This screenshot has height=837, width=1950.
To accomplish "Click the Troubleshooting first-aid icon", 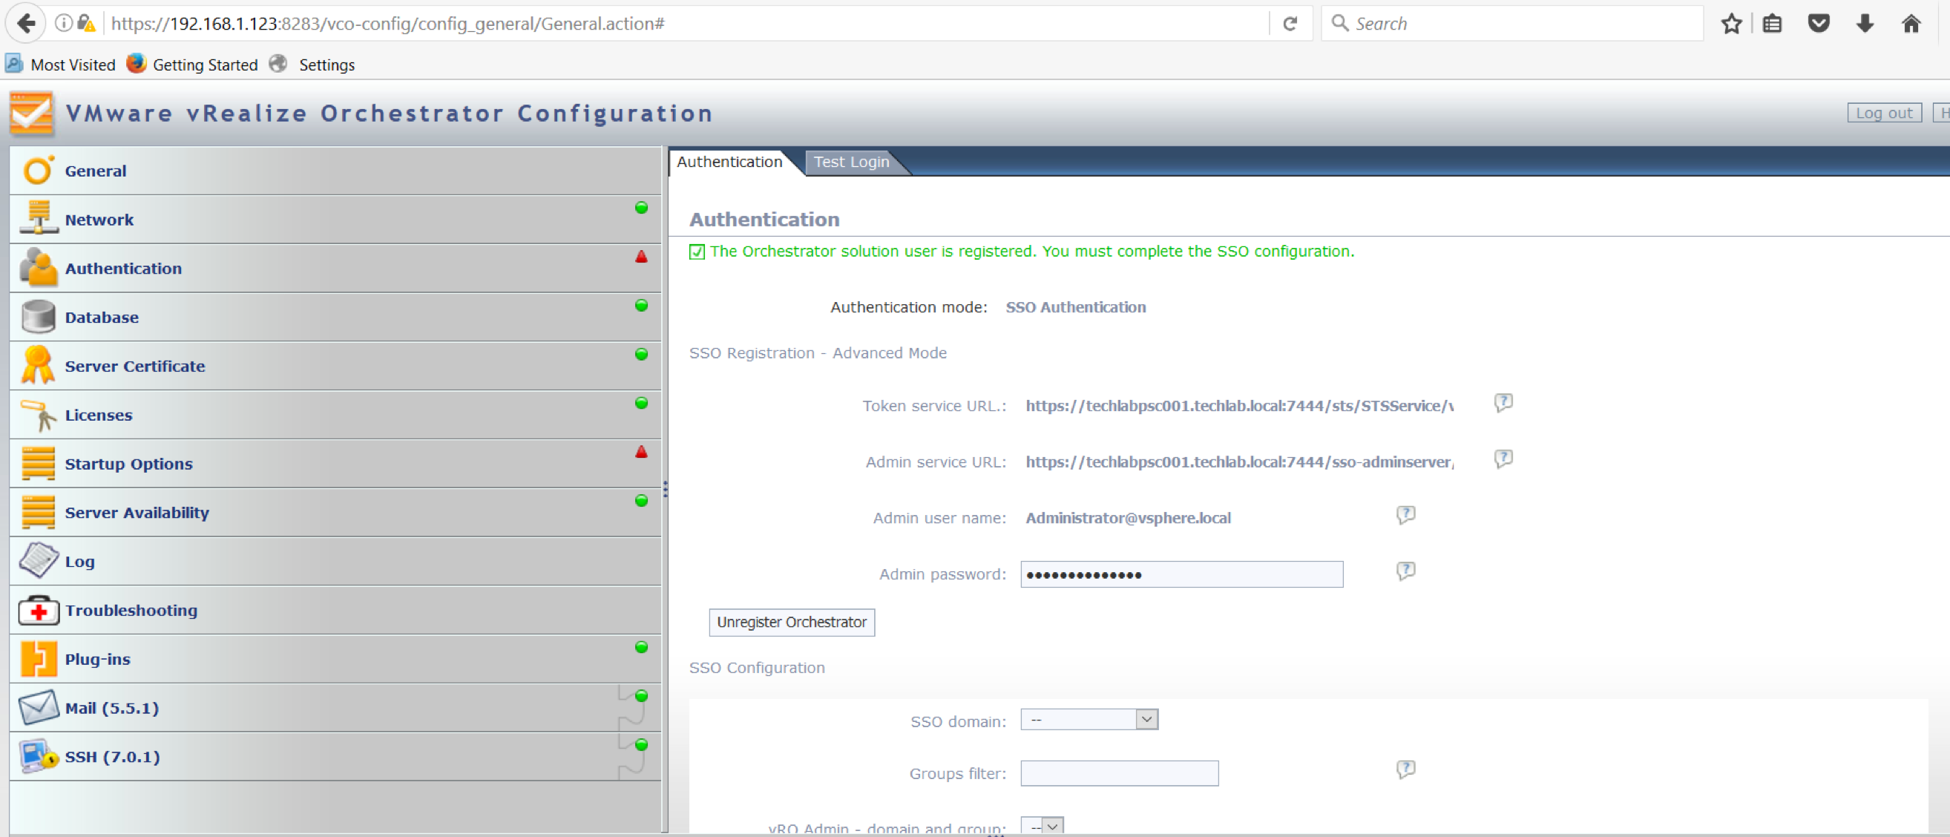I will tap(38, 610).
